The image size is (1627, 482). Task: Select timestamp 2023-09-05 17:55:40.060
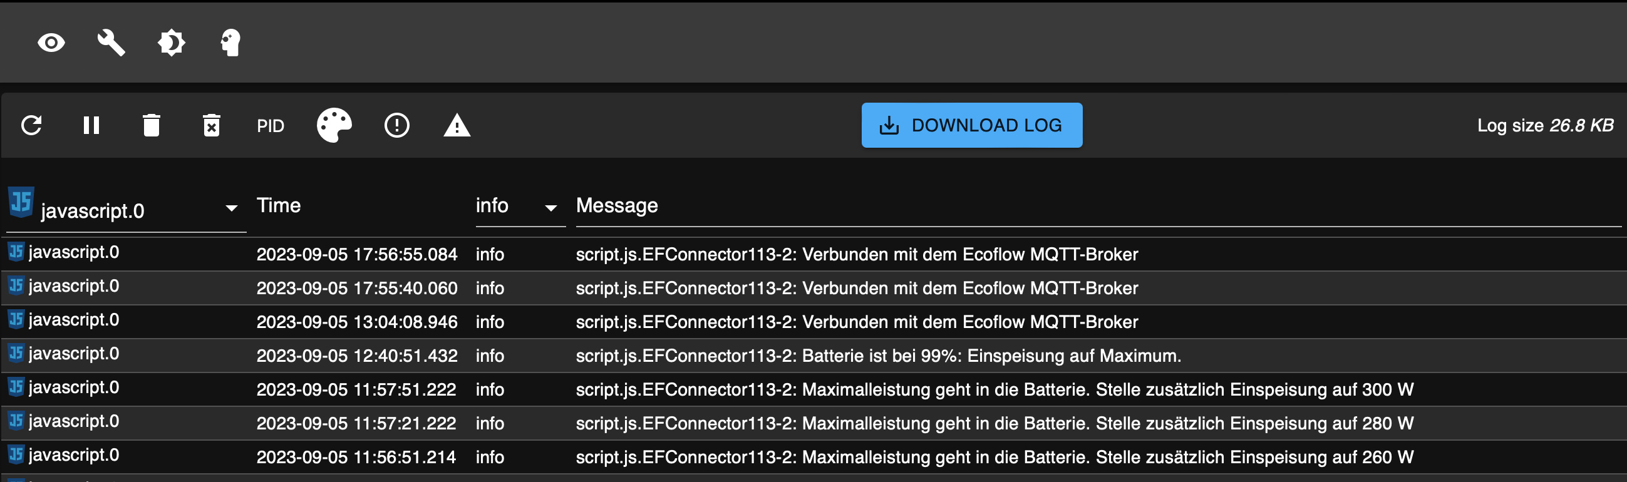[x=357, y=288]
